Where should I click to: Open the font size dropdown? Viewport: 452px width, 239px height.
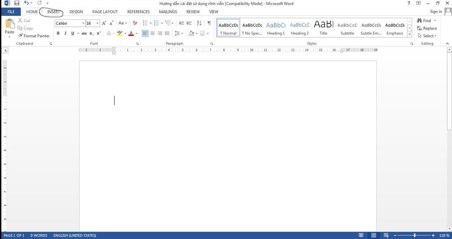(98, 23)
